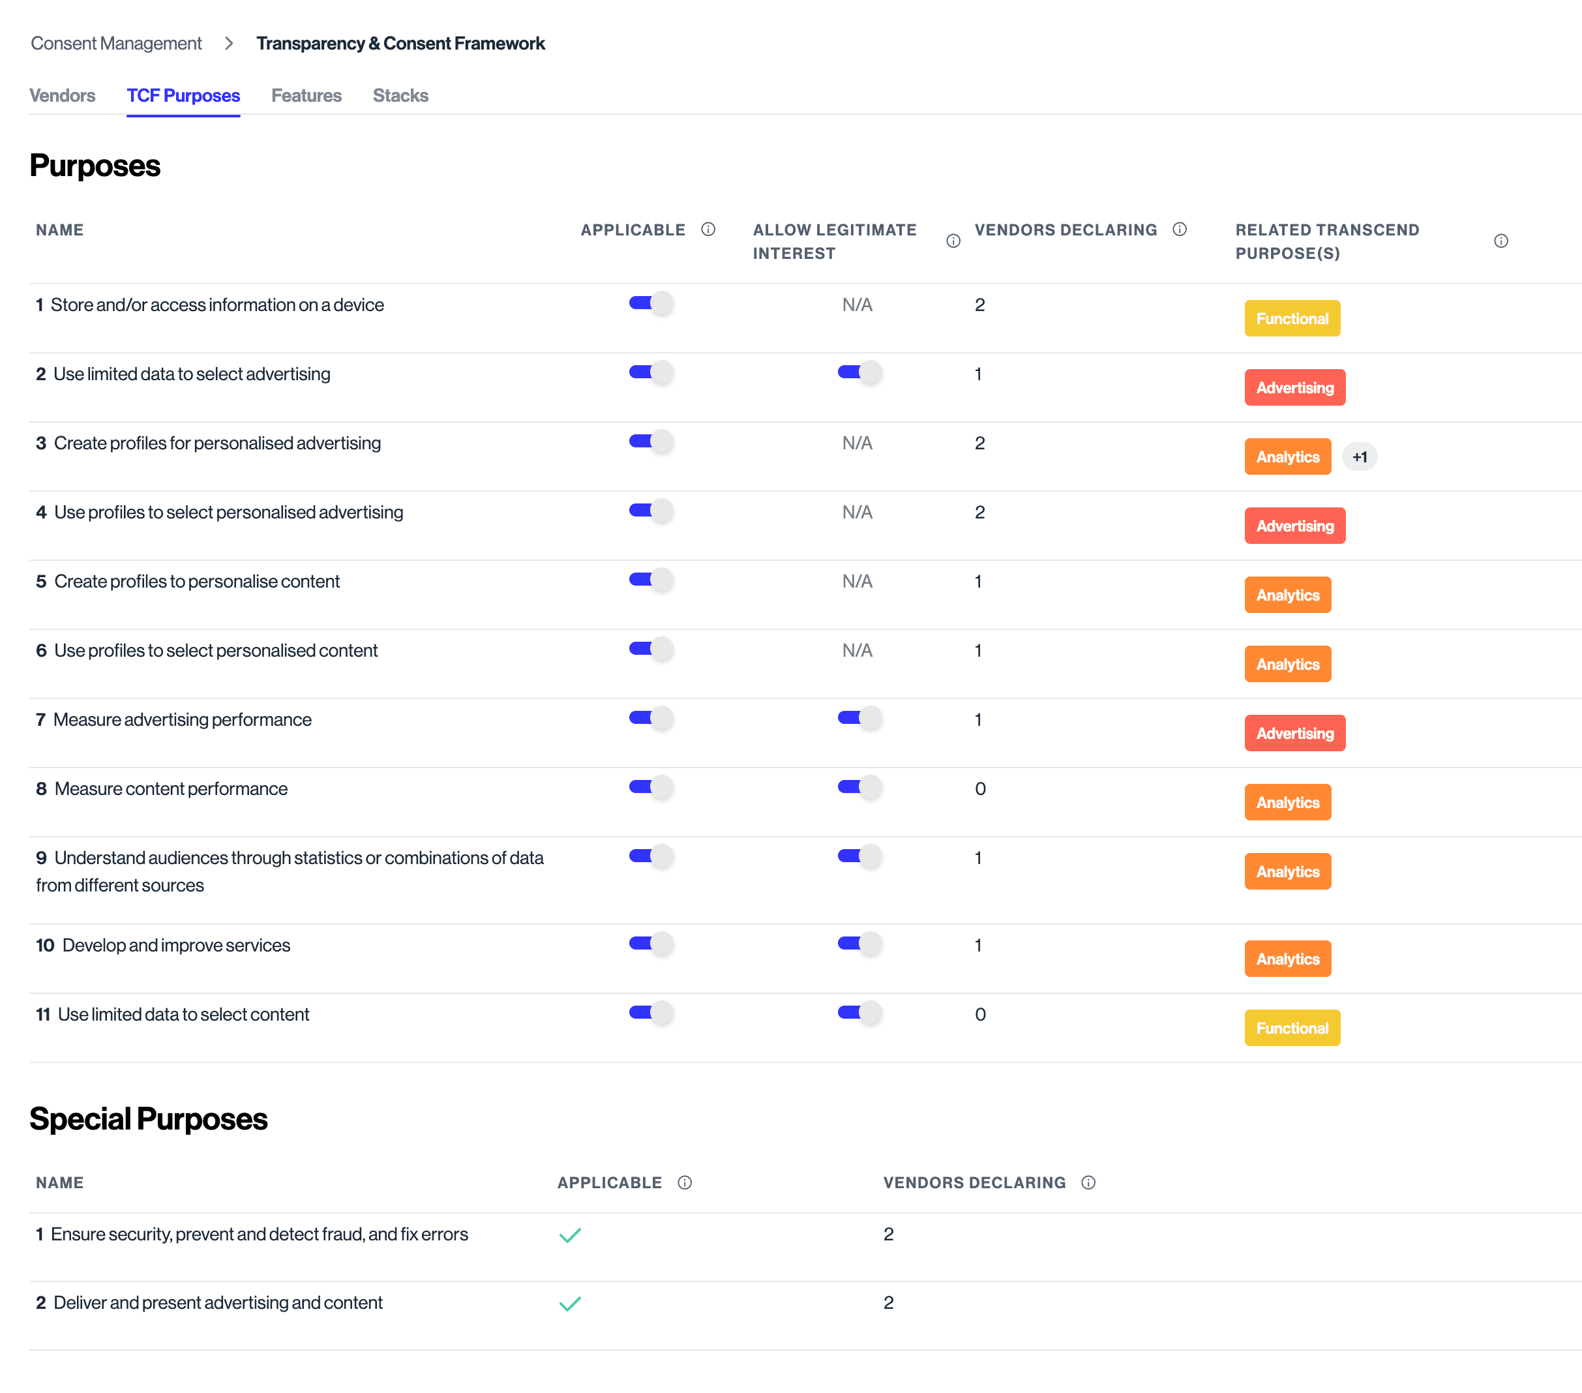Screen dimensions: 1582x1393
Task: Click green checkmark for Ensure security special purpose
Action: click(x=570, y=1235)
